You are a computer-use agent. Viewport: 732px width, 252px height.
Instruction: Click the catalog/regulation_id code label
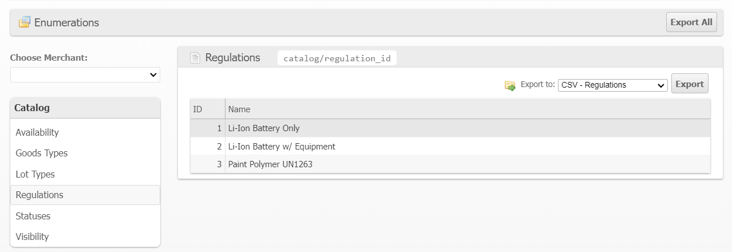(337, 58)
